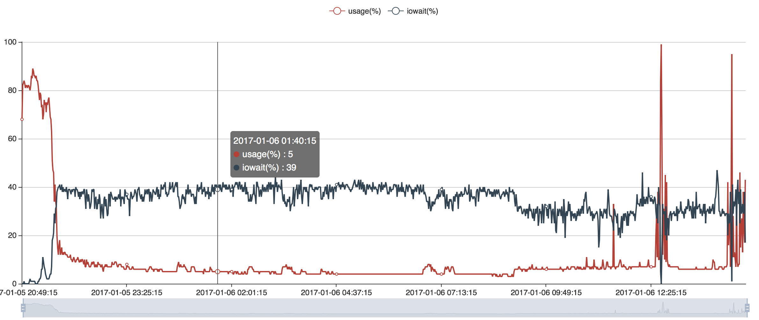This screenshot has height=320, width=759.
Task: Select the usage data marker at 12:25:15
Action: tap(651, 267)
